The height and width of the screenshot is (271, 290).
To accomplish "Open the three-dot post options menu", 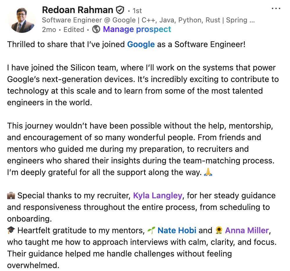I will (276, 9).
